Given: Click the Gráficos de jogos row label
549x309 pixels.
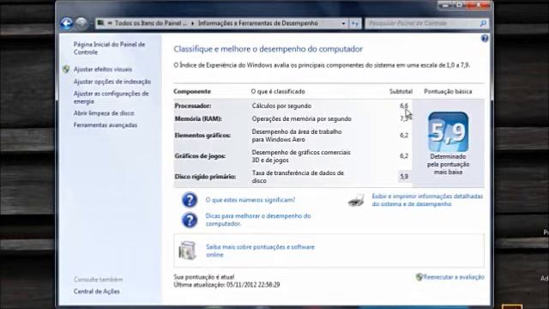Looking at the screenshot, I should point(200,156).
